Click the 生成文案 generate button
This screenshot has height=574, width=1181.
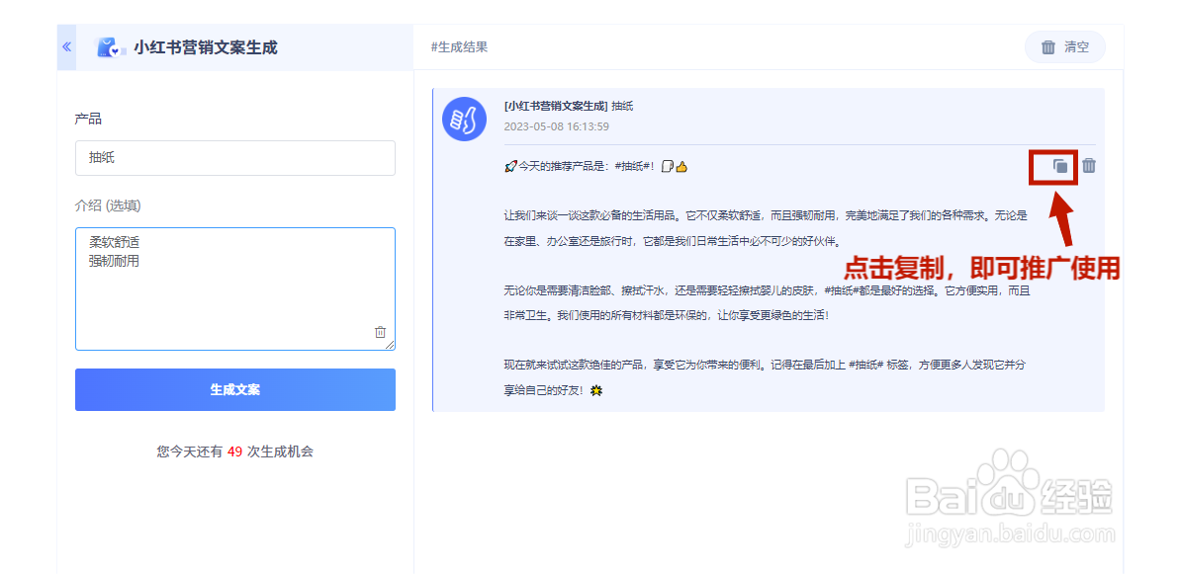click(235, 389)
